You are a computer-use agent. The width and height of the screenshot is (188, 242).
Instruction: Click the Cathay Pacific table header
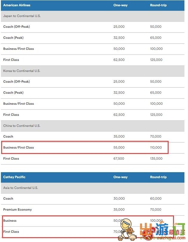point(93,177)
